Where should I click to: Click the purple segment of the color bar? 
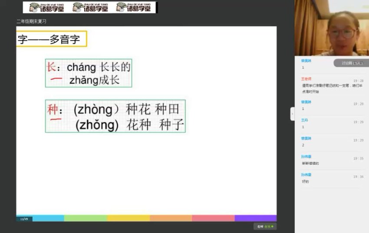(255, 218)
